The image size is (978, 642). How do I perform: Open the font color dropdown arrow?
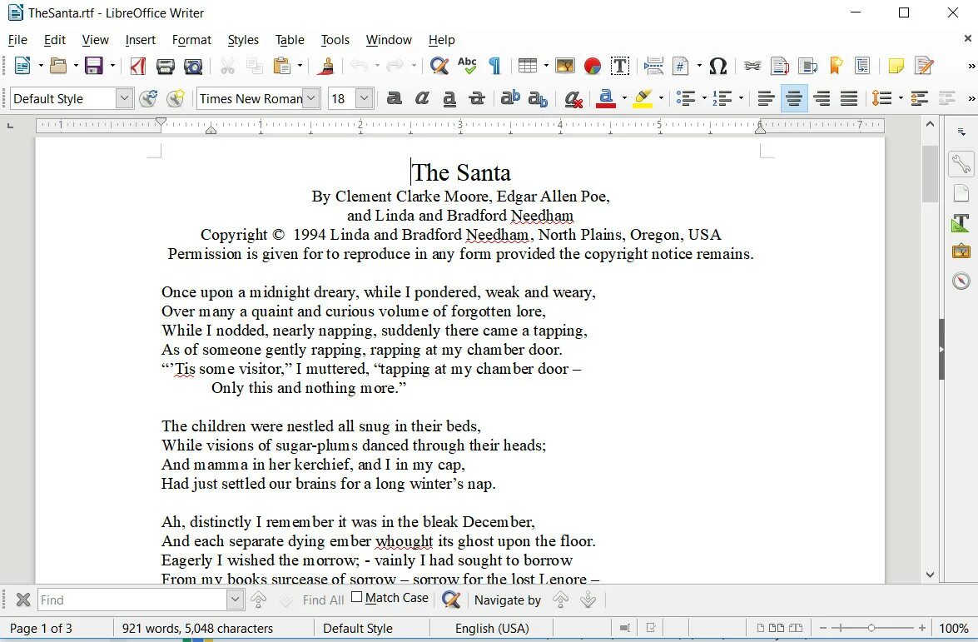[624, 98]
